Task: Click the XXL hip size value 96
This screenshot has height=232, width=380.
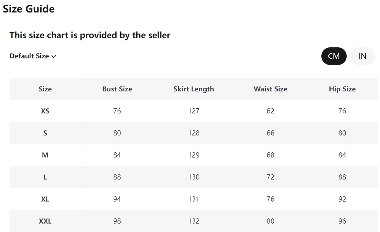Action: pyautogui.click(x=342, y=221)
